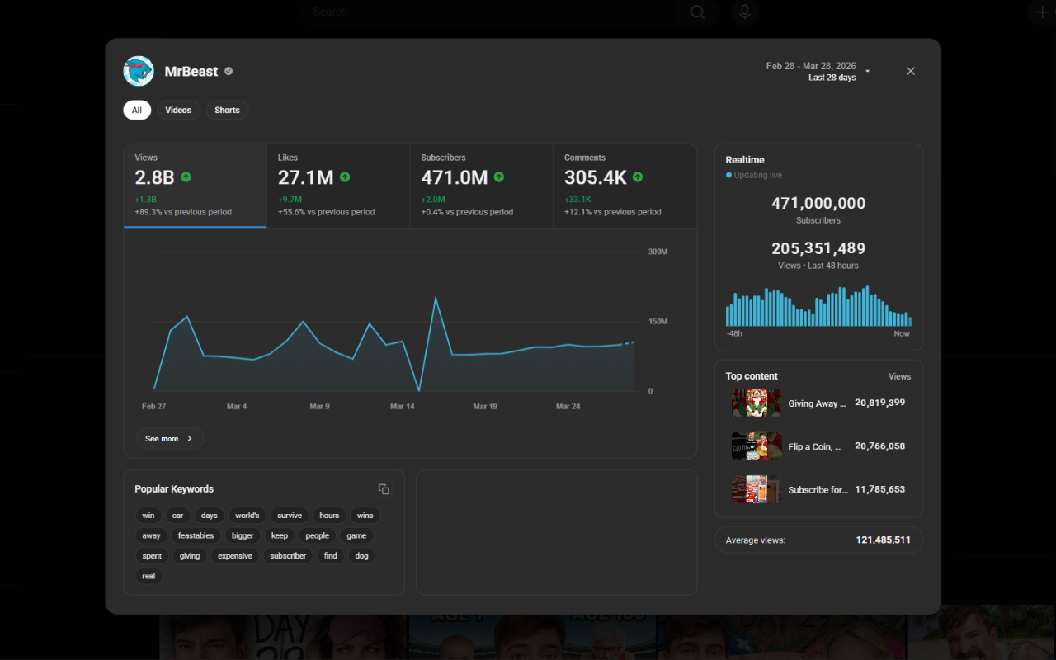Switch to the Subscribers metric tab
This screenshot has width=1056, height=660.
[x=481, y=186]
